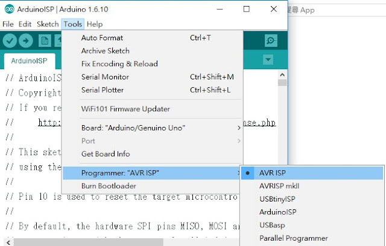Viewport: 386px width, 246px height.
Task: Choose Archive Sketch menu item
Action: pyautogui.click(x=153, y=51)
